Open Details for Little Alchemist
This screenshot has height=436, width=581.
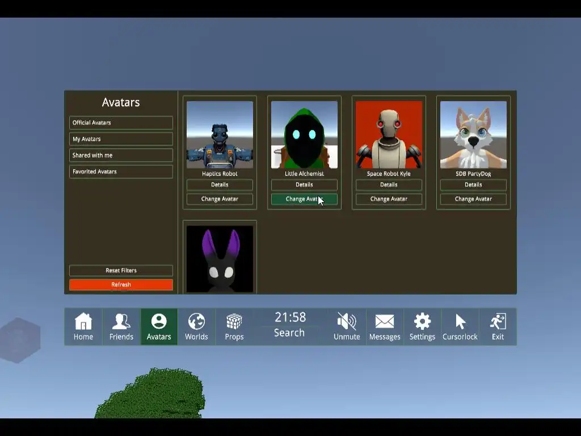tap(304, 185)
